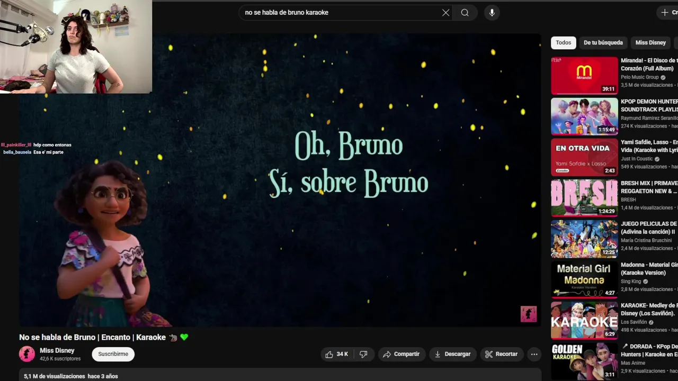
Task: Dislike the video with the thumbs down
Action: (363, 354)
